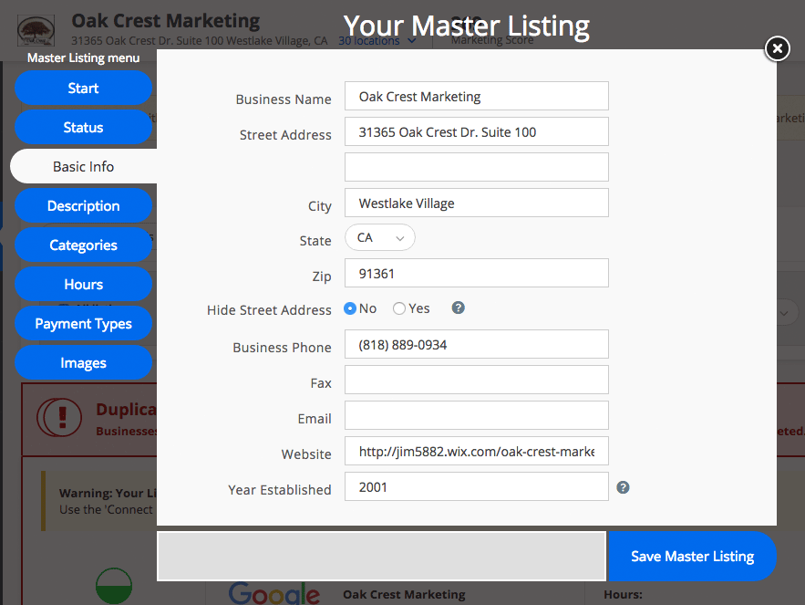
Task: Expand the 30 locations dropdown
Action: [377, 41]
